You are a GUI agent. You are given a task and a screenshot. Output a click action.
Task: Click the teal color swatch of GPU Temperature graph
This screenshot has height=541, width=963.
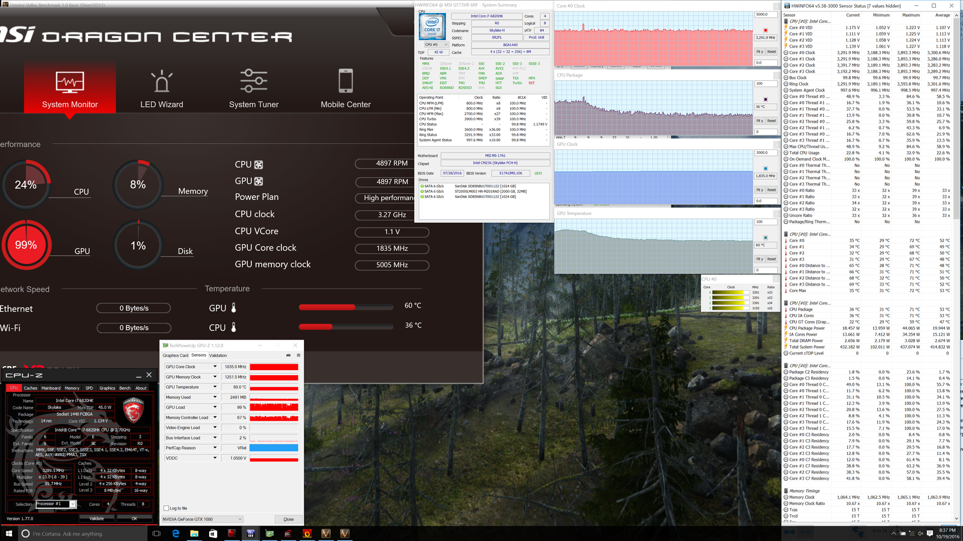(x=765, y=238)
